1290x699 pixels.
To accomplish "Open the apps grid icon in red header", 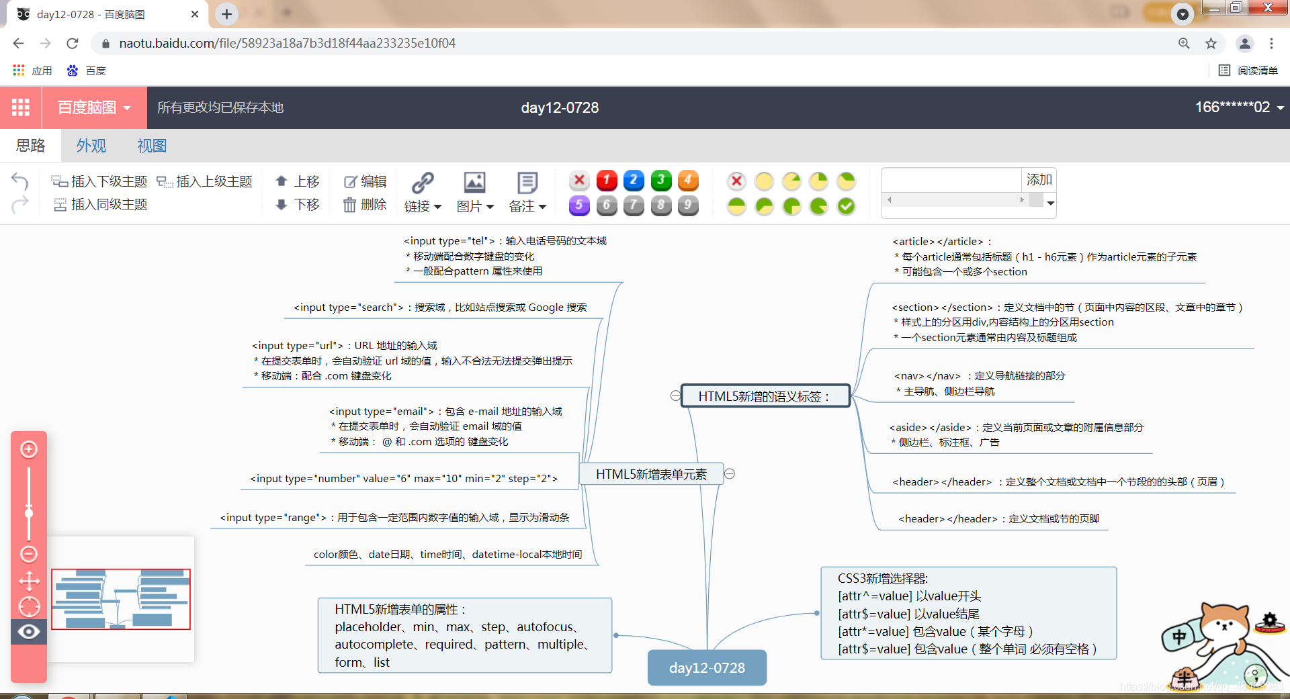I will click(x=21, y=107).
